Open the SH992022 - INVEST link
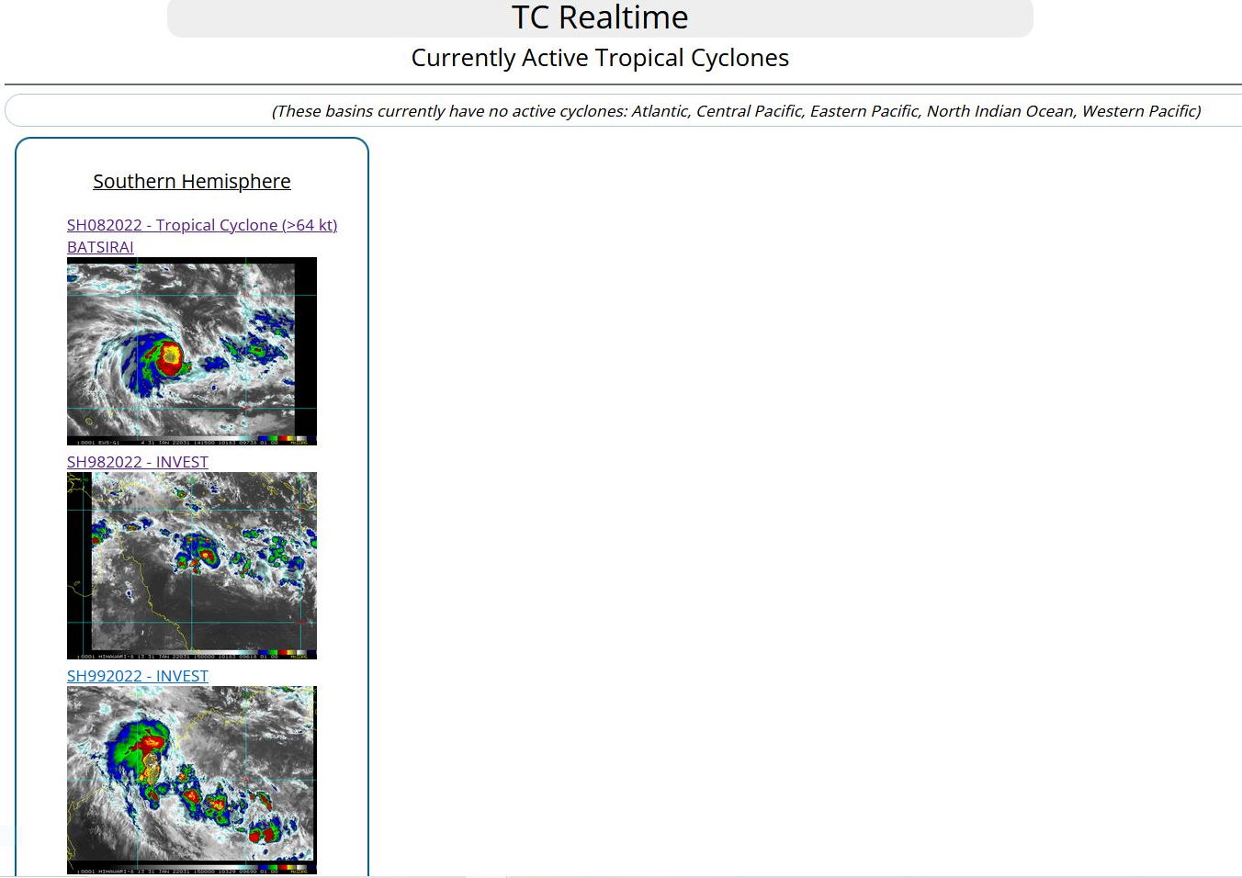This screenshot has width=1242, height=878. tap(137, 676)
